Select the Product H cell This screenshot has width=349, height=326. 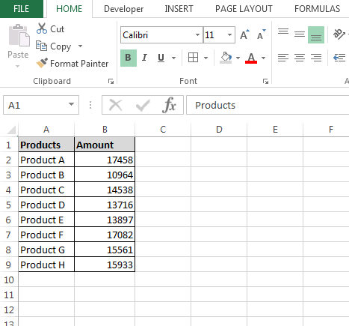46,265
